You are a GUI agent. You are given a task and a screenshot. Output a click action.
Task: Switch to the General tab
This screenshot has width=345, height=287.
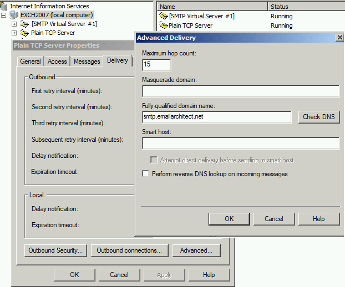(x=31, y=61)
